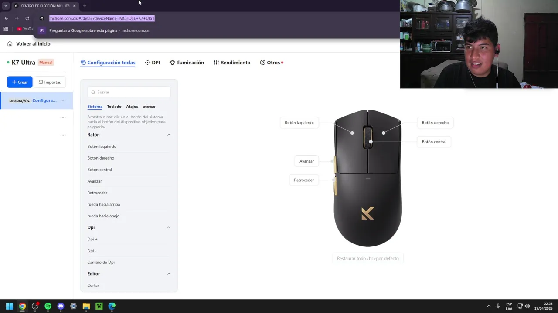558x313 pixels.
Task: Open Discord from the taskbar
Action: tap(61, 306)
